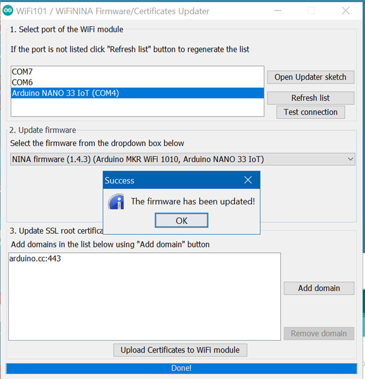Open the Updater sketch

[310, 77]
